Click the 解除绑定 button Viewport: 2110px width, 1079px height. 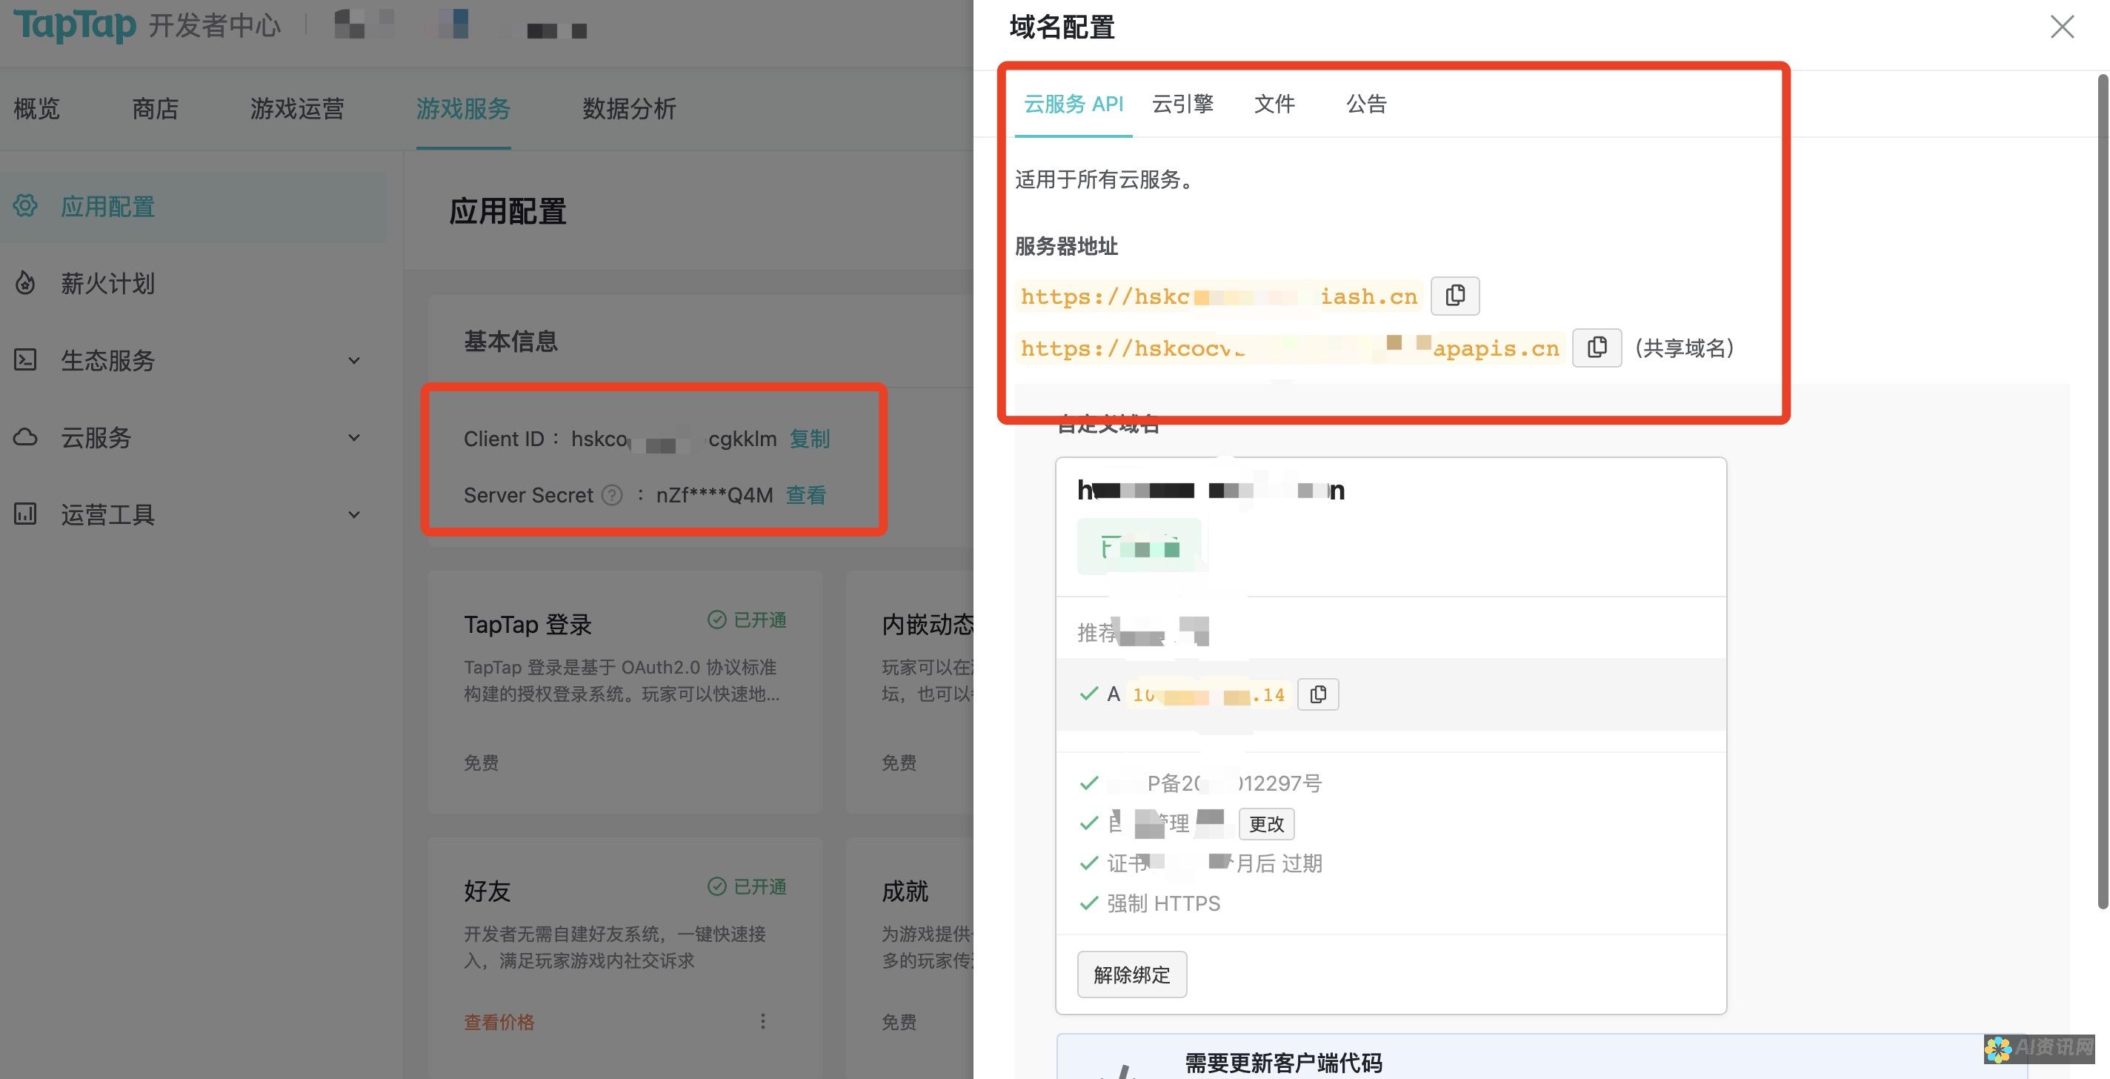[1131, 975]
